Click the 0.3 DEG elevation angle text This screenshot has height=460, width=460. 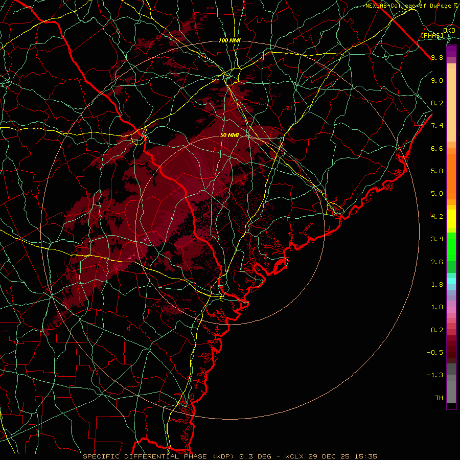(257, 456)
